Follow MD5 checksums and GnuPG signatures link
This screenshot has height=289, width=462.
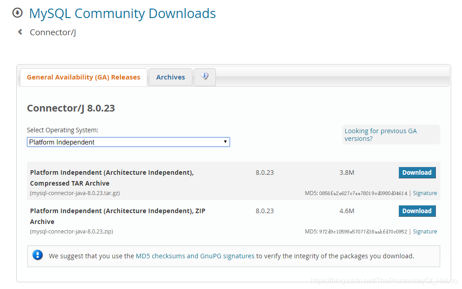(x=195, y=256)
